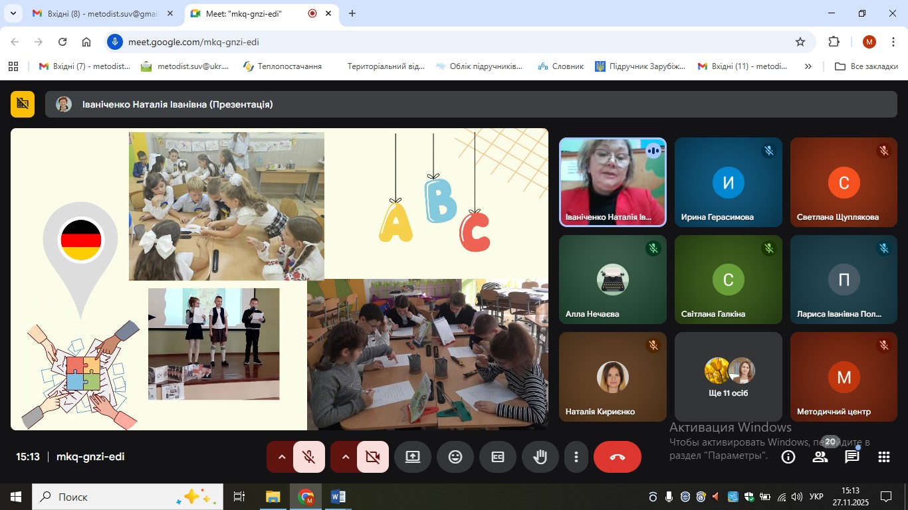Screen dimensions: 908x510
Task: Open meeting details info icon
Action: 788,457
